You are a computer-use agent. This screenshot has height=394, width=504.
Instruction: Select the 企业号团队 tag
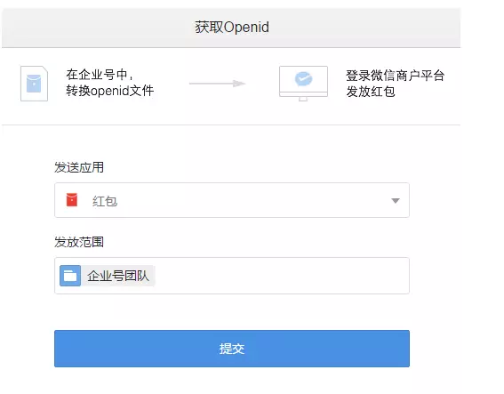tap(108, 276)
